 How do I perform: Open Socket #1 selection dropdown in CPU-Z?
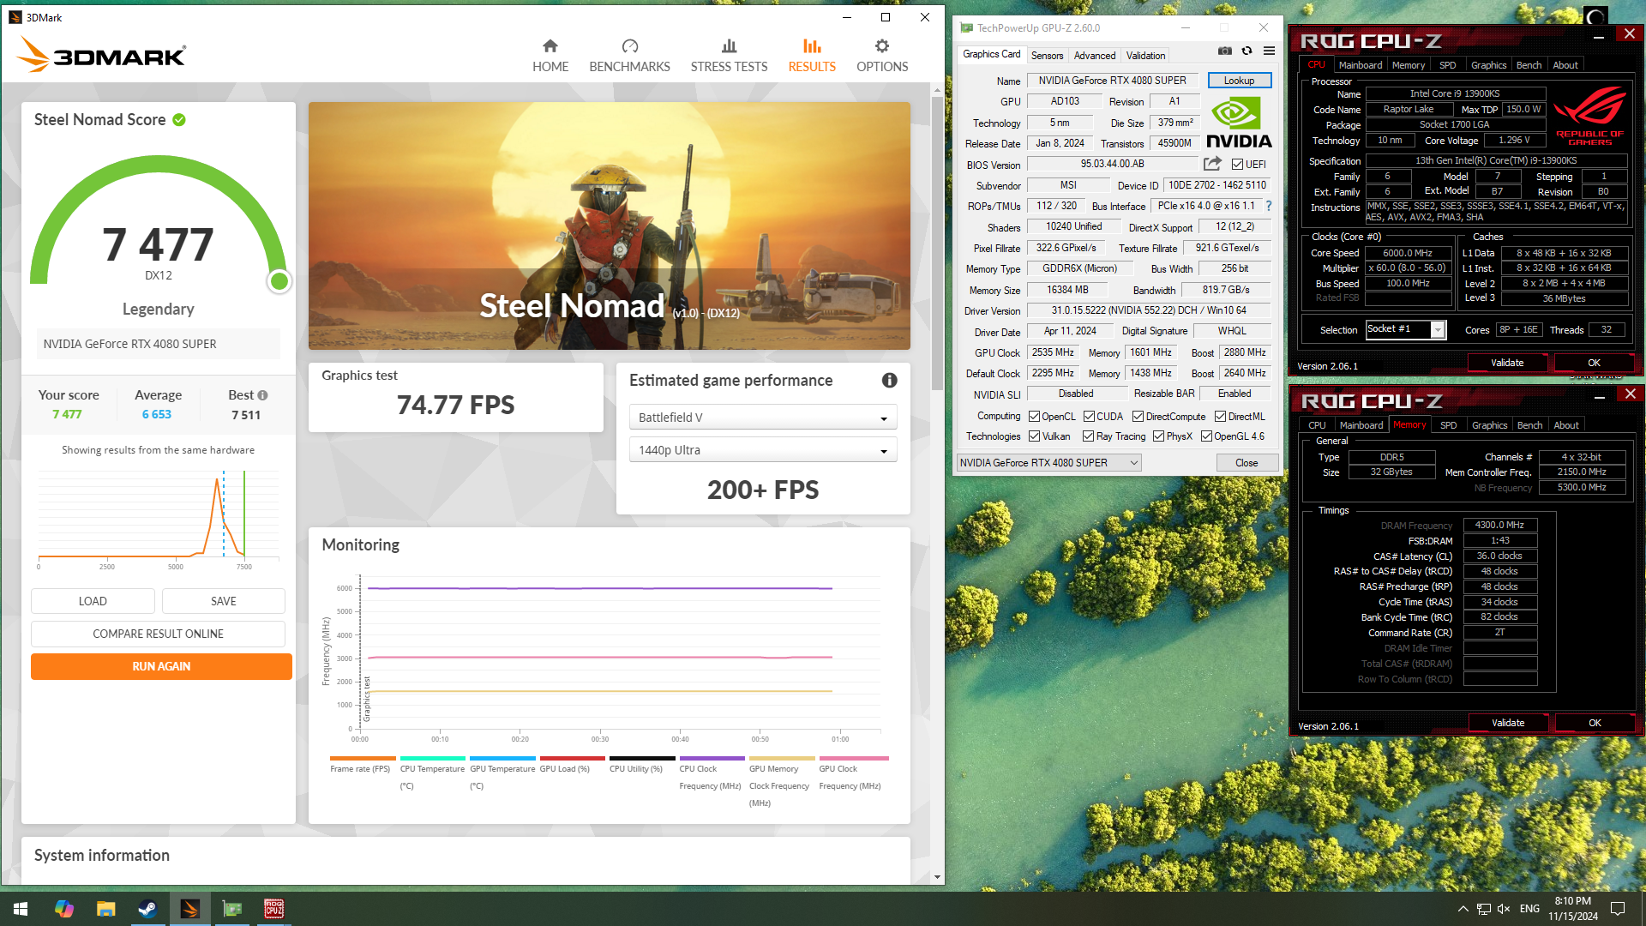click(x=1406, y=330)
